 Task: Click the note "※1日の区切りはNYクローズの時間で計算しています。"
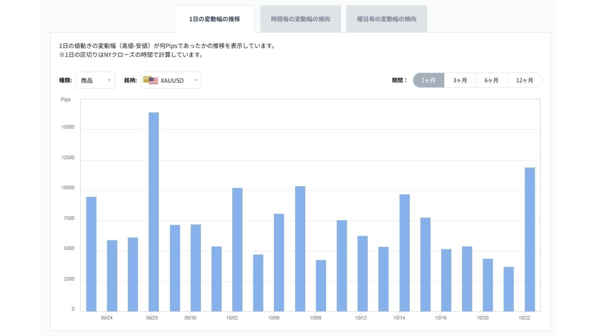coord(131,55)
